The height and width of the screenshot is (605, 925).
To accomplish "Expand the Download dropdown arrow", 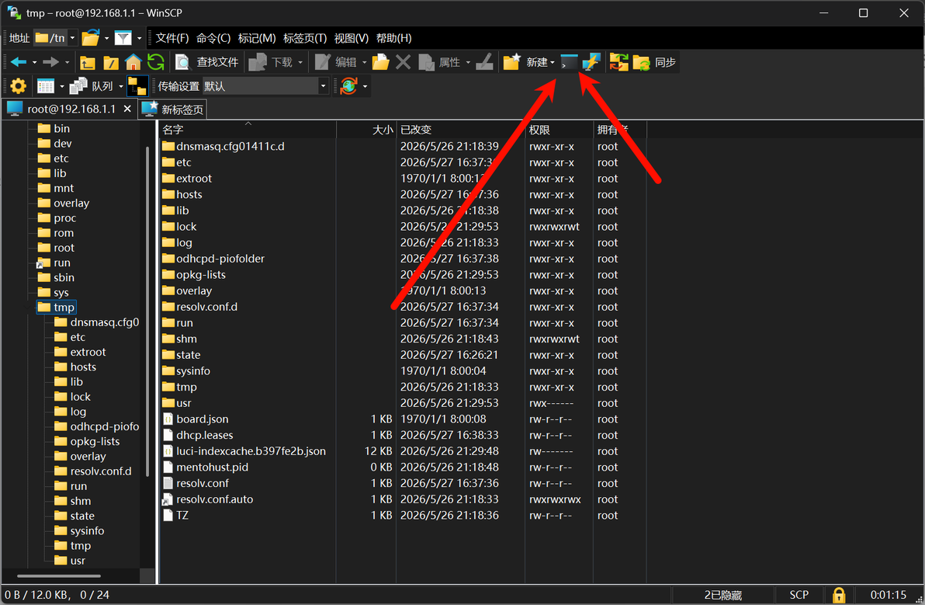I will coord(300,62).
